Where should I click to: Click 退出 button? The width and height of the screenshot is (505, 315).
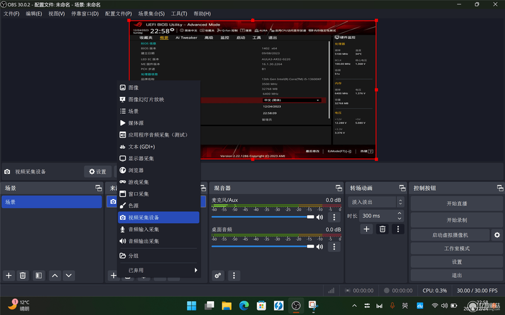pyautogui.click(x=456, y=275)
